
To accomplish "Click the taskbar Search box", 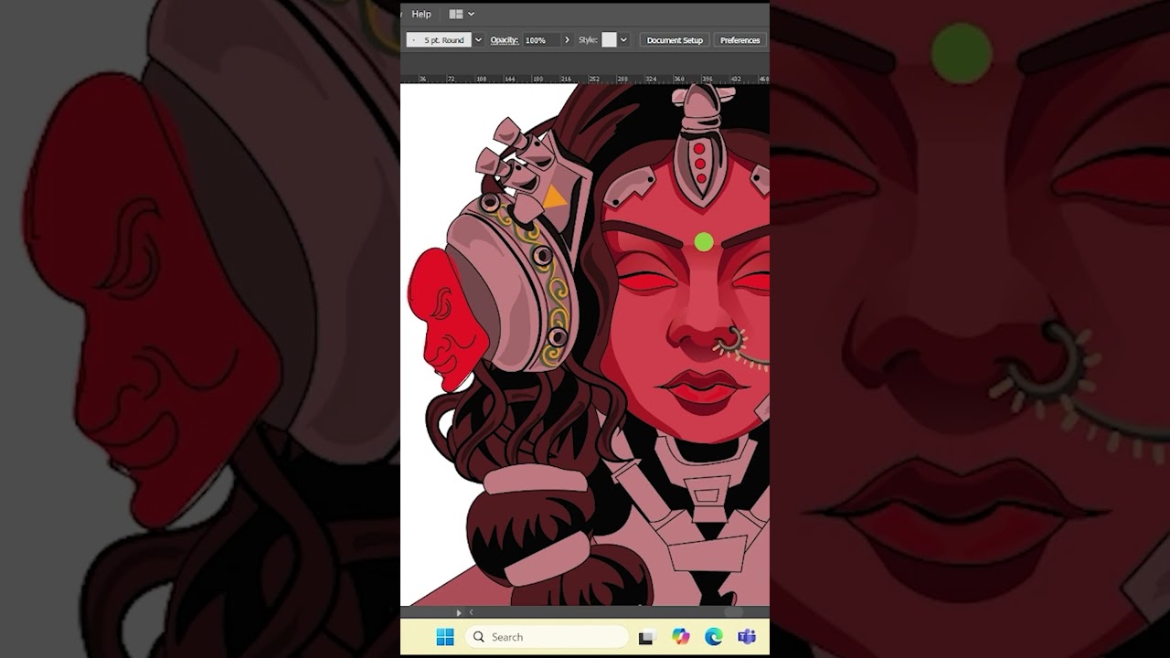I will (547, 637).
